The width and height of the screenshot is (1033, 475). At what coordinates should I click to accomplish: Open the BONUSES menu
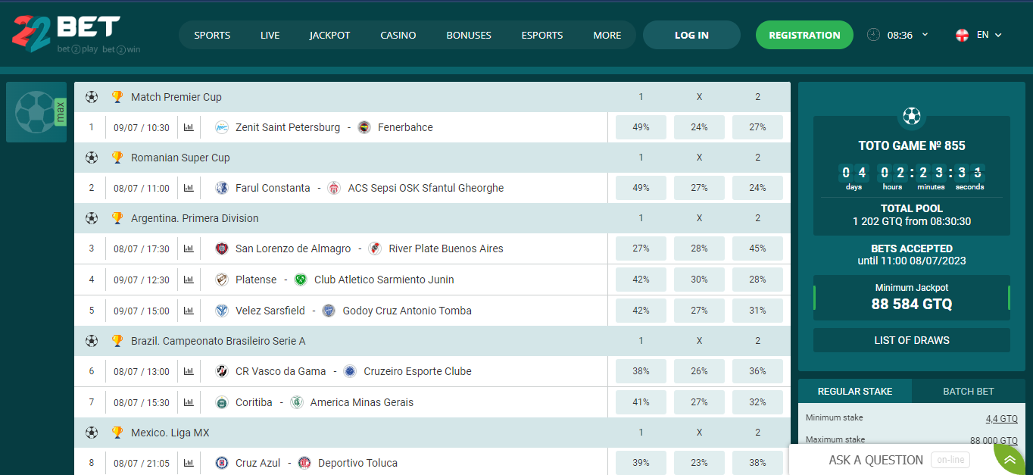[469, 35]
